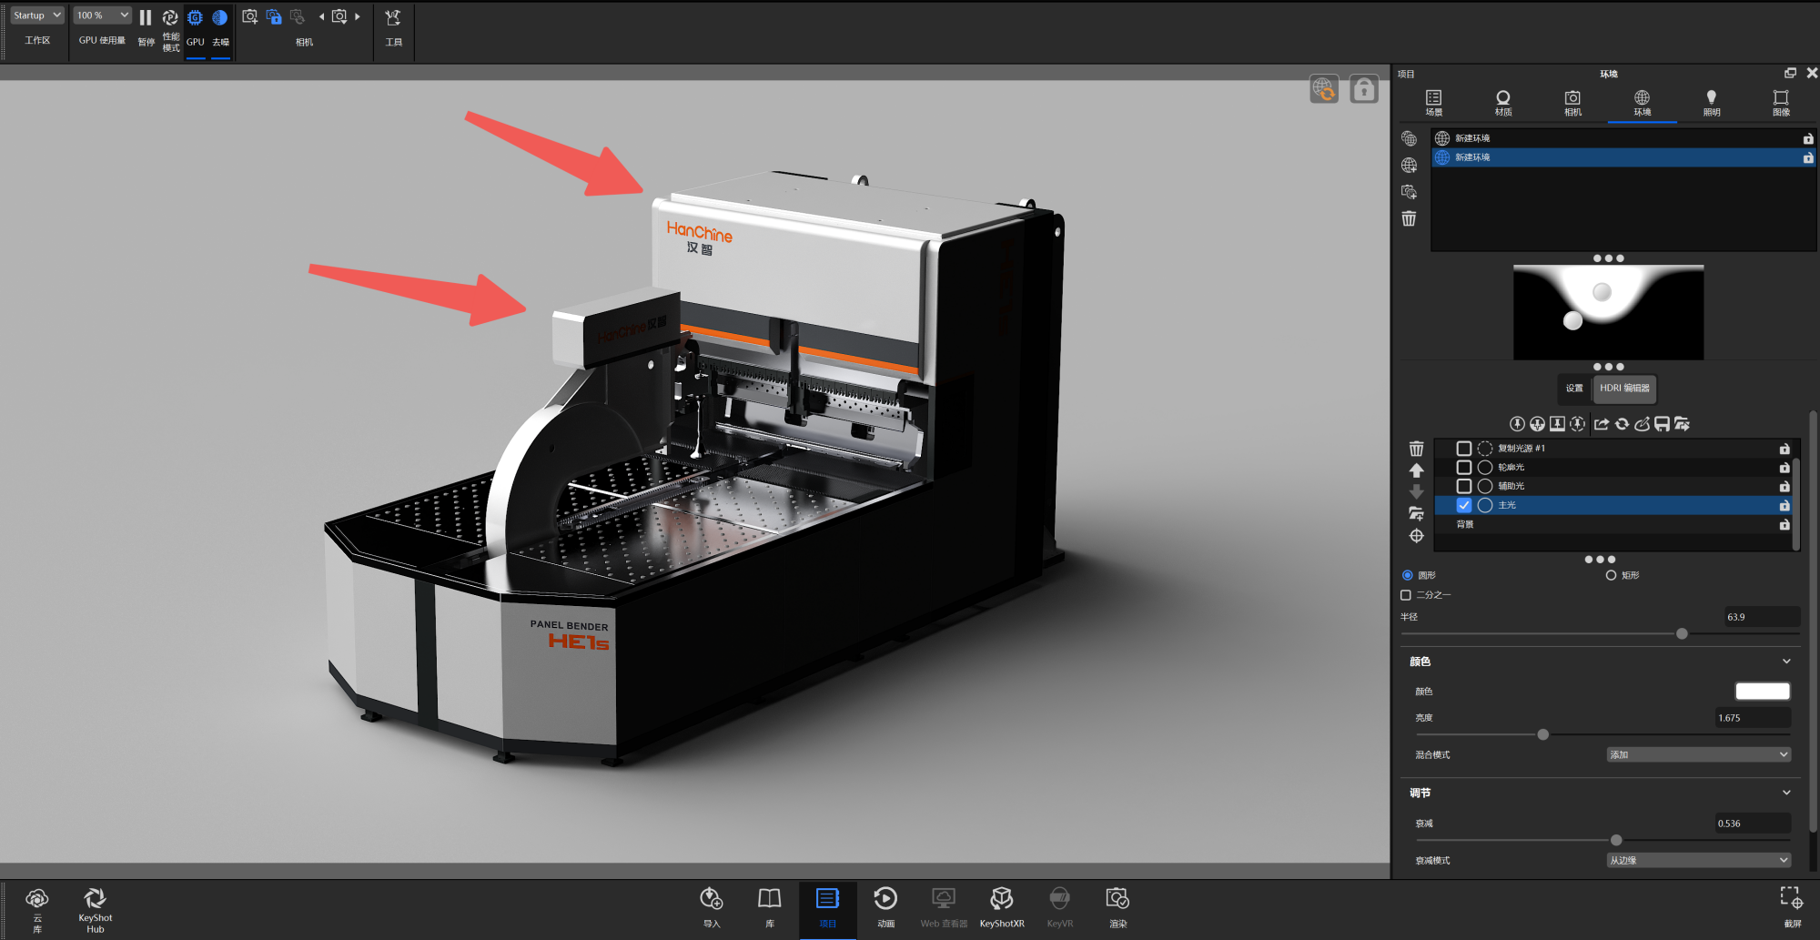Delete the selected HDRI light pin
Image resolution: width=1820 pixels, height=940 pixels.
pyautogui.click(x=1416, y=449)
